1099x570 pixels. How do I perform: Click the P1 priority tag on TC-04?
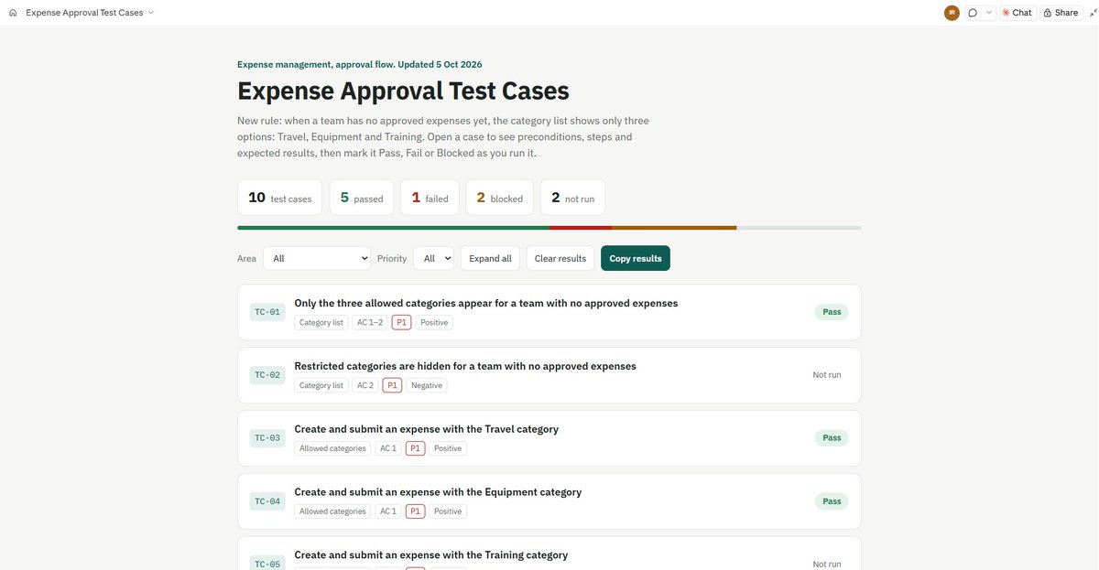click(x=416, y=511)
